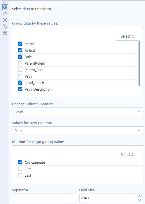Click the group fields list scrollbar
Viewport: 145px width, 204px height.
click(x=139, y=63)
